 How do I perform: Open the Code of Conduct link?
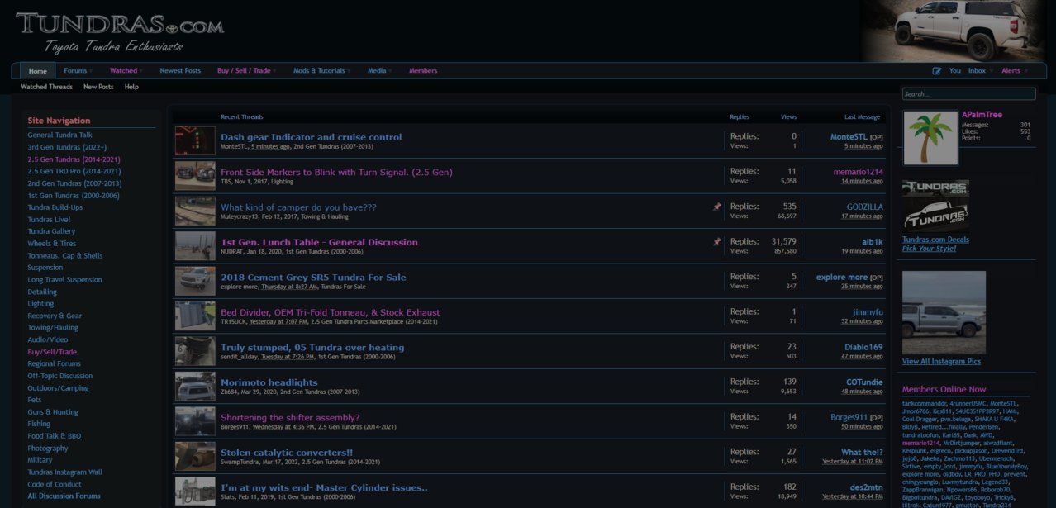tap(55, 484)
